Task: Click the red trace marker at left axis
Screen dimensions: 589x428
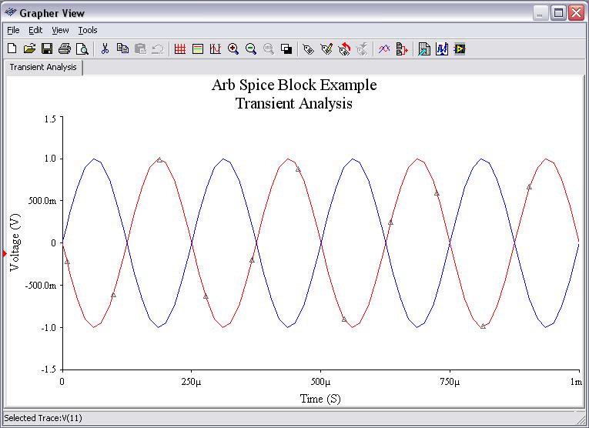Action: click(5, 253)
